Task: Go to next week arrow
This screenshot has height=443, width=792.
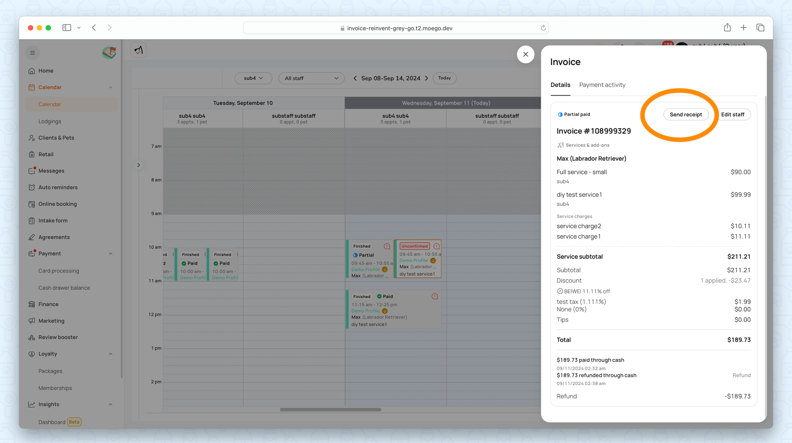Action: coord(426,78)
